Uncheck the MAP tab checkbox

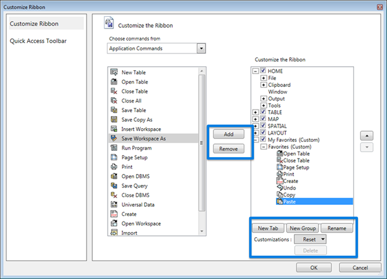pyautogui.click(x=263, y=119)
